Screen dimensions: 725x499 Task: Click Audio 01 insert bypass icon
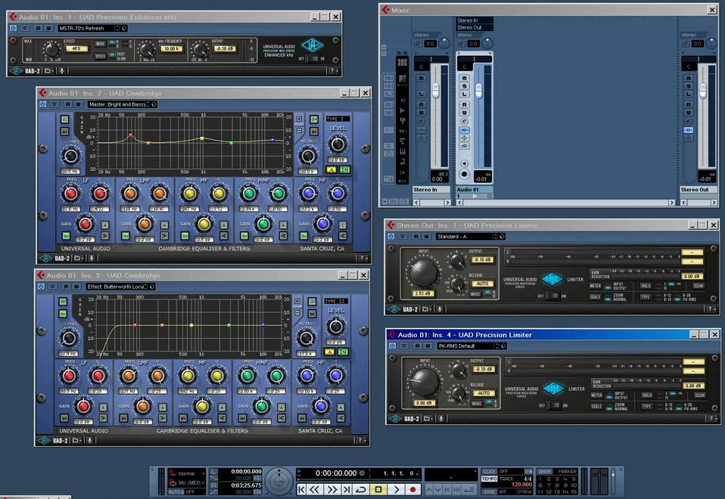(465, 130)
